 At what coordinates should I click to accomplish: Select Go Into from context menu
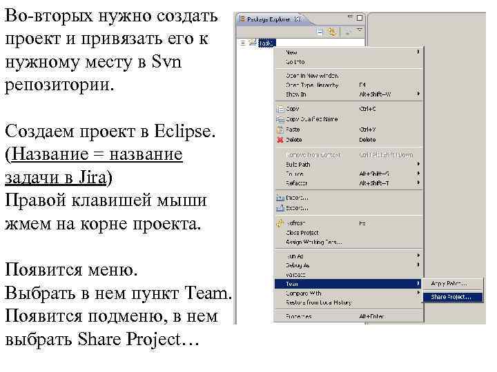click(x=349, y=62)
